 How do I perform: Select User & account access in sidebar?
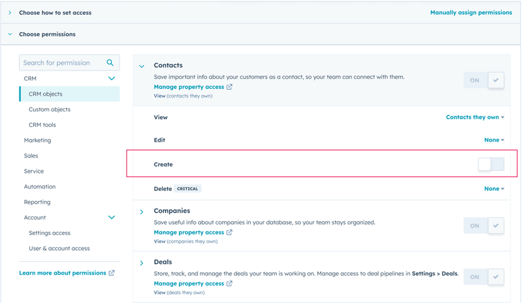[x=59, y=248]
